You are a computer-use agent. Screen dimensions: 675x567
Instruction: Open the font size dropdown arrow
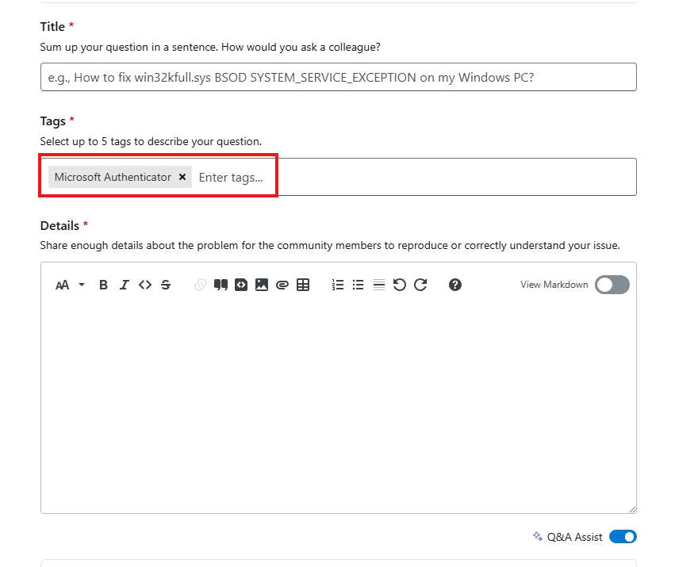tap(82, 285)
